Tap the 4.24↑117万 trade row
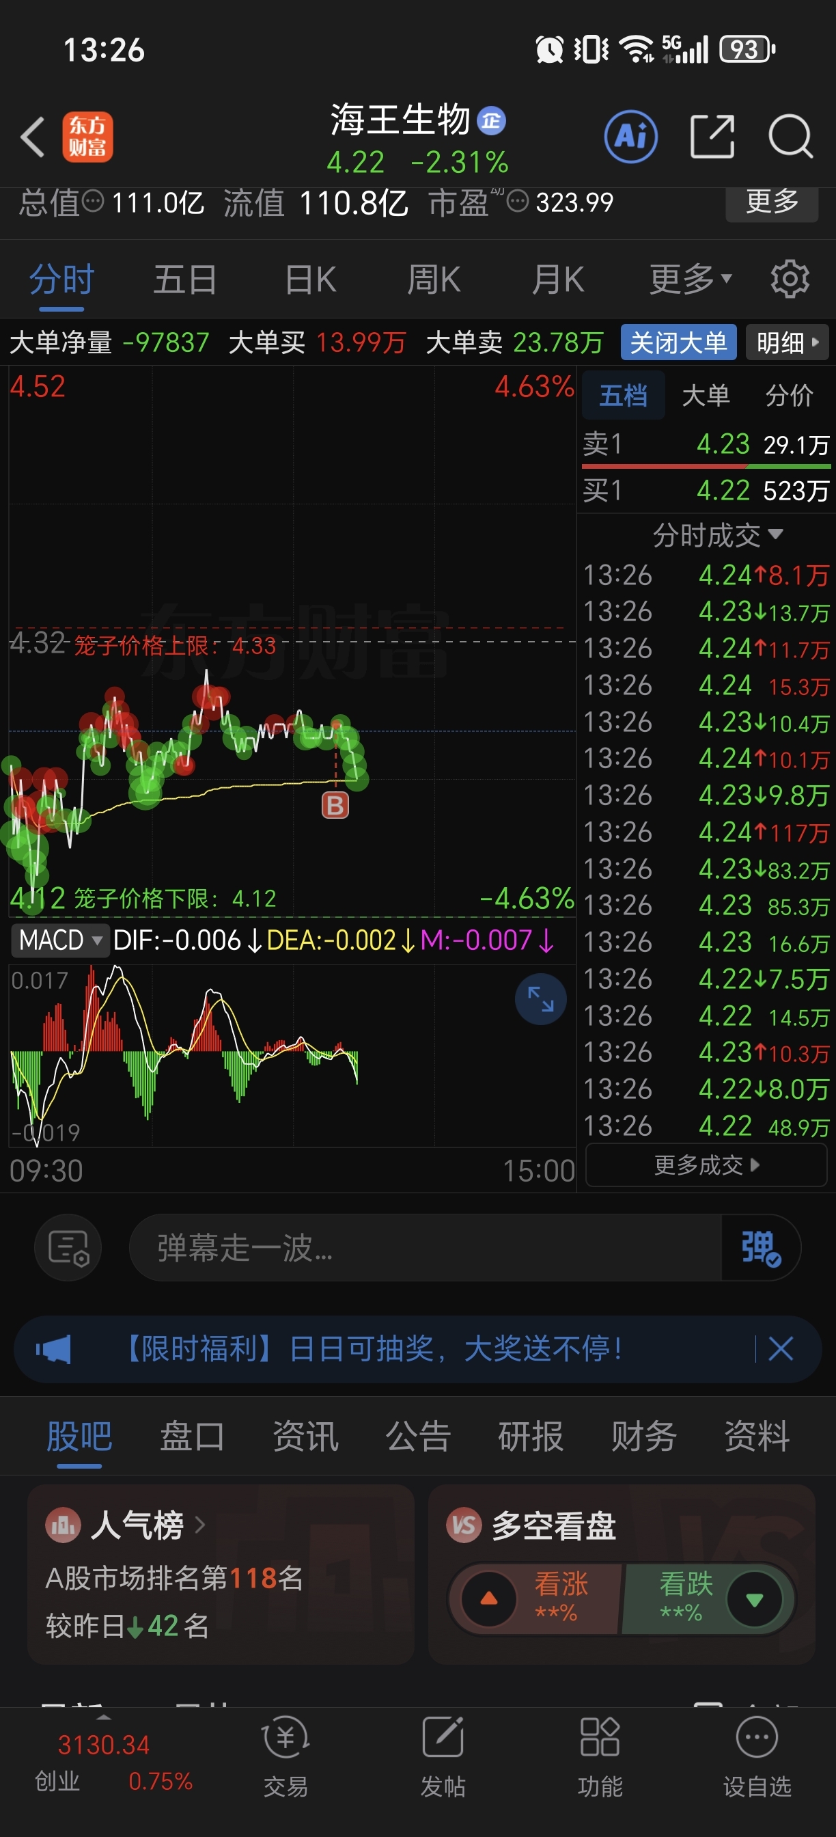The height and width of the screenshot is (1837, 836). coord(706,832)
